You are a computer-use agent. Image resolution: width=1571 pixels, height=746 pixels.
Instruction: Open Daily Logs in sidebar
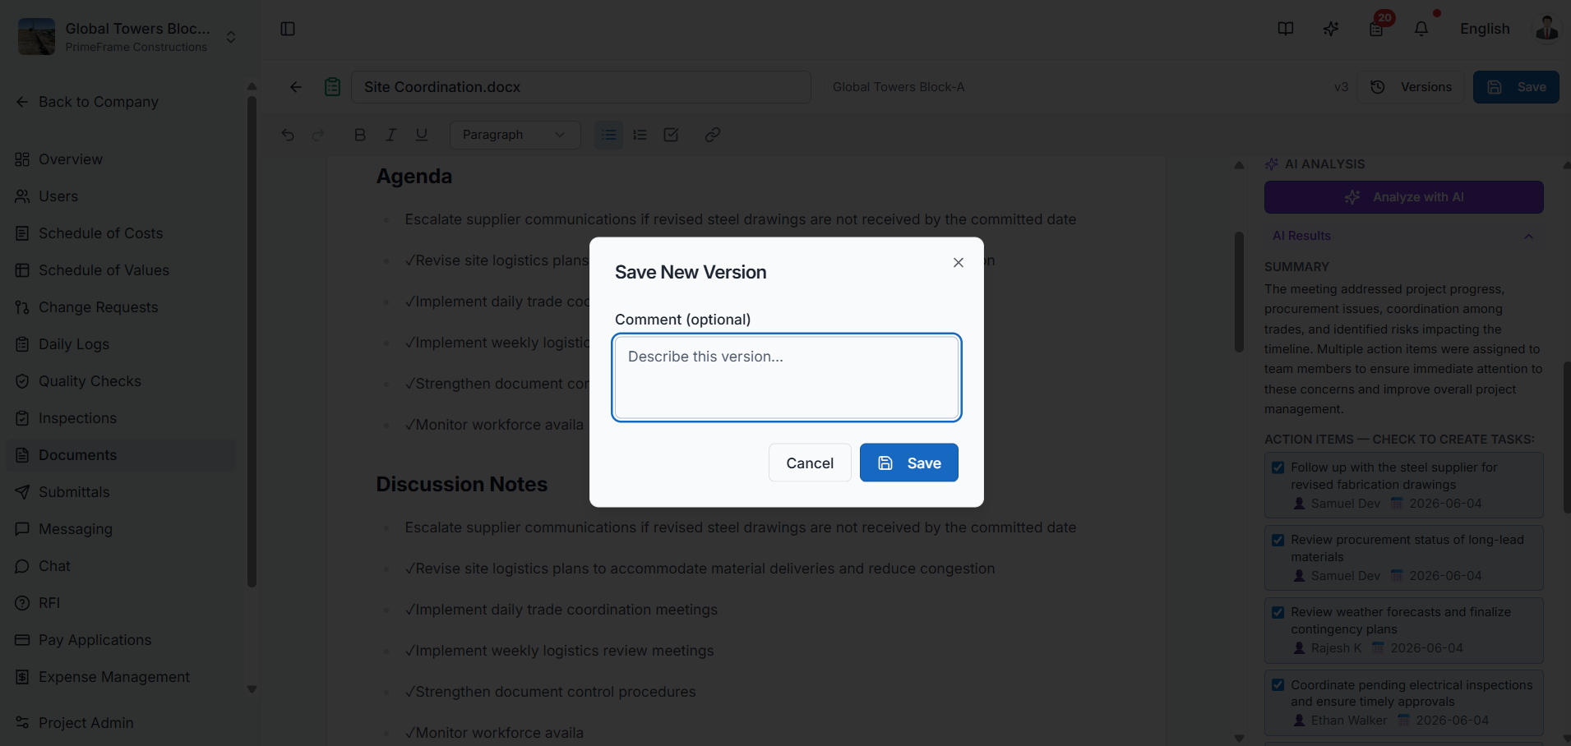tap(121, 344)
